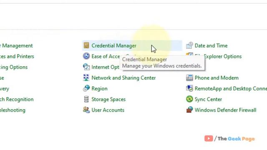Open the Sync Center green icon
Screen dimensions: 267x150
click(x=189, y=99)
